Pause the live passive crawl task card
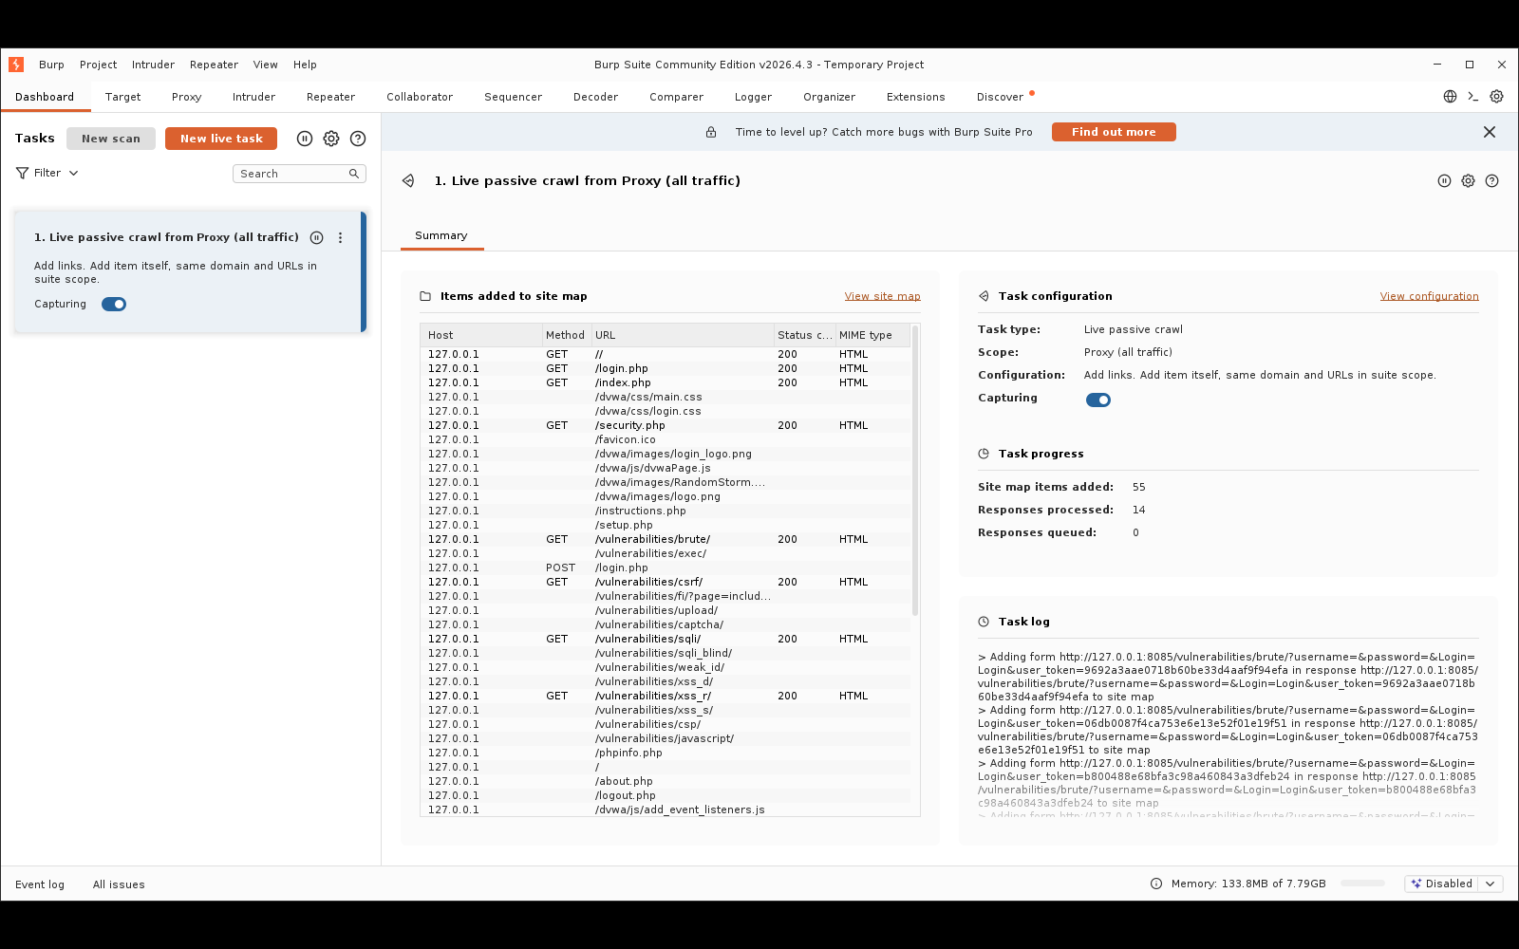 click(317, 238)
